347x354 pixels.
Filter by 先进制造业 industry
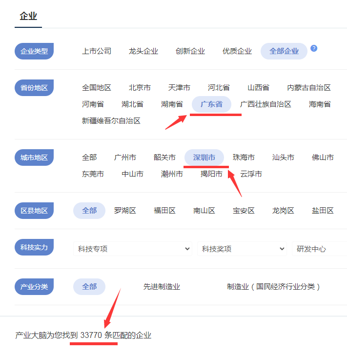coord(162,287)
